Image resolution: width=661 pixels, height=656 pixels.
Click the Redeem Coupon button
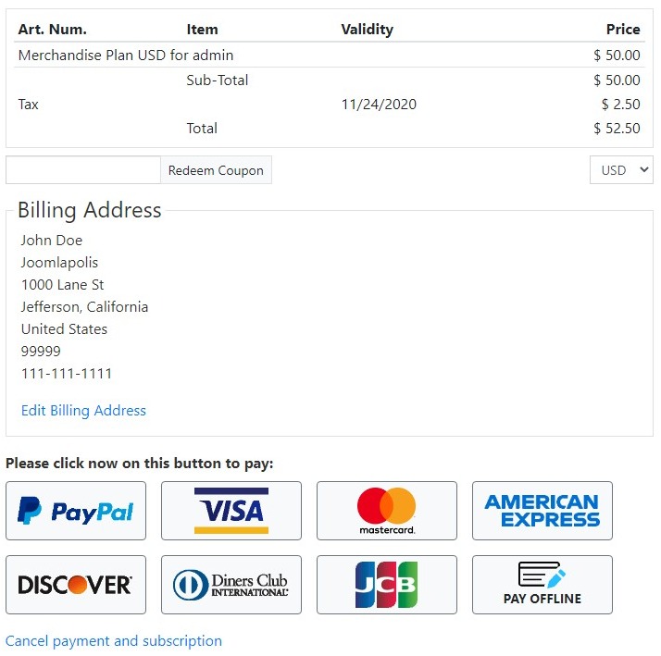216,170
